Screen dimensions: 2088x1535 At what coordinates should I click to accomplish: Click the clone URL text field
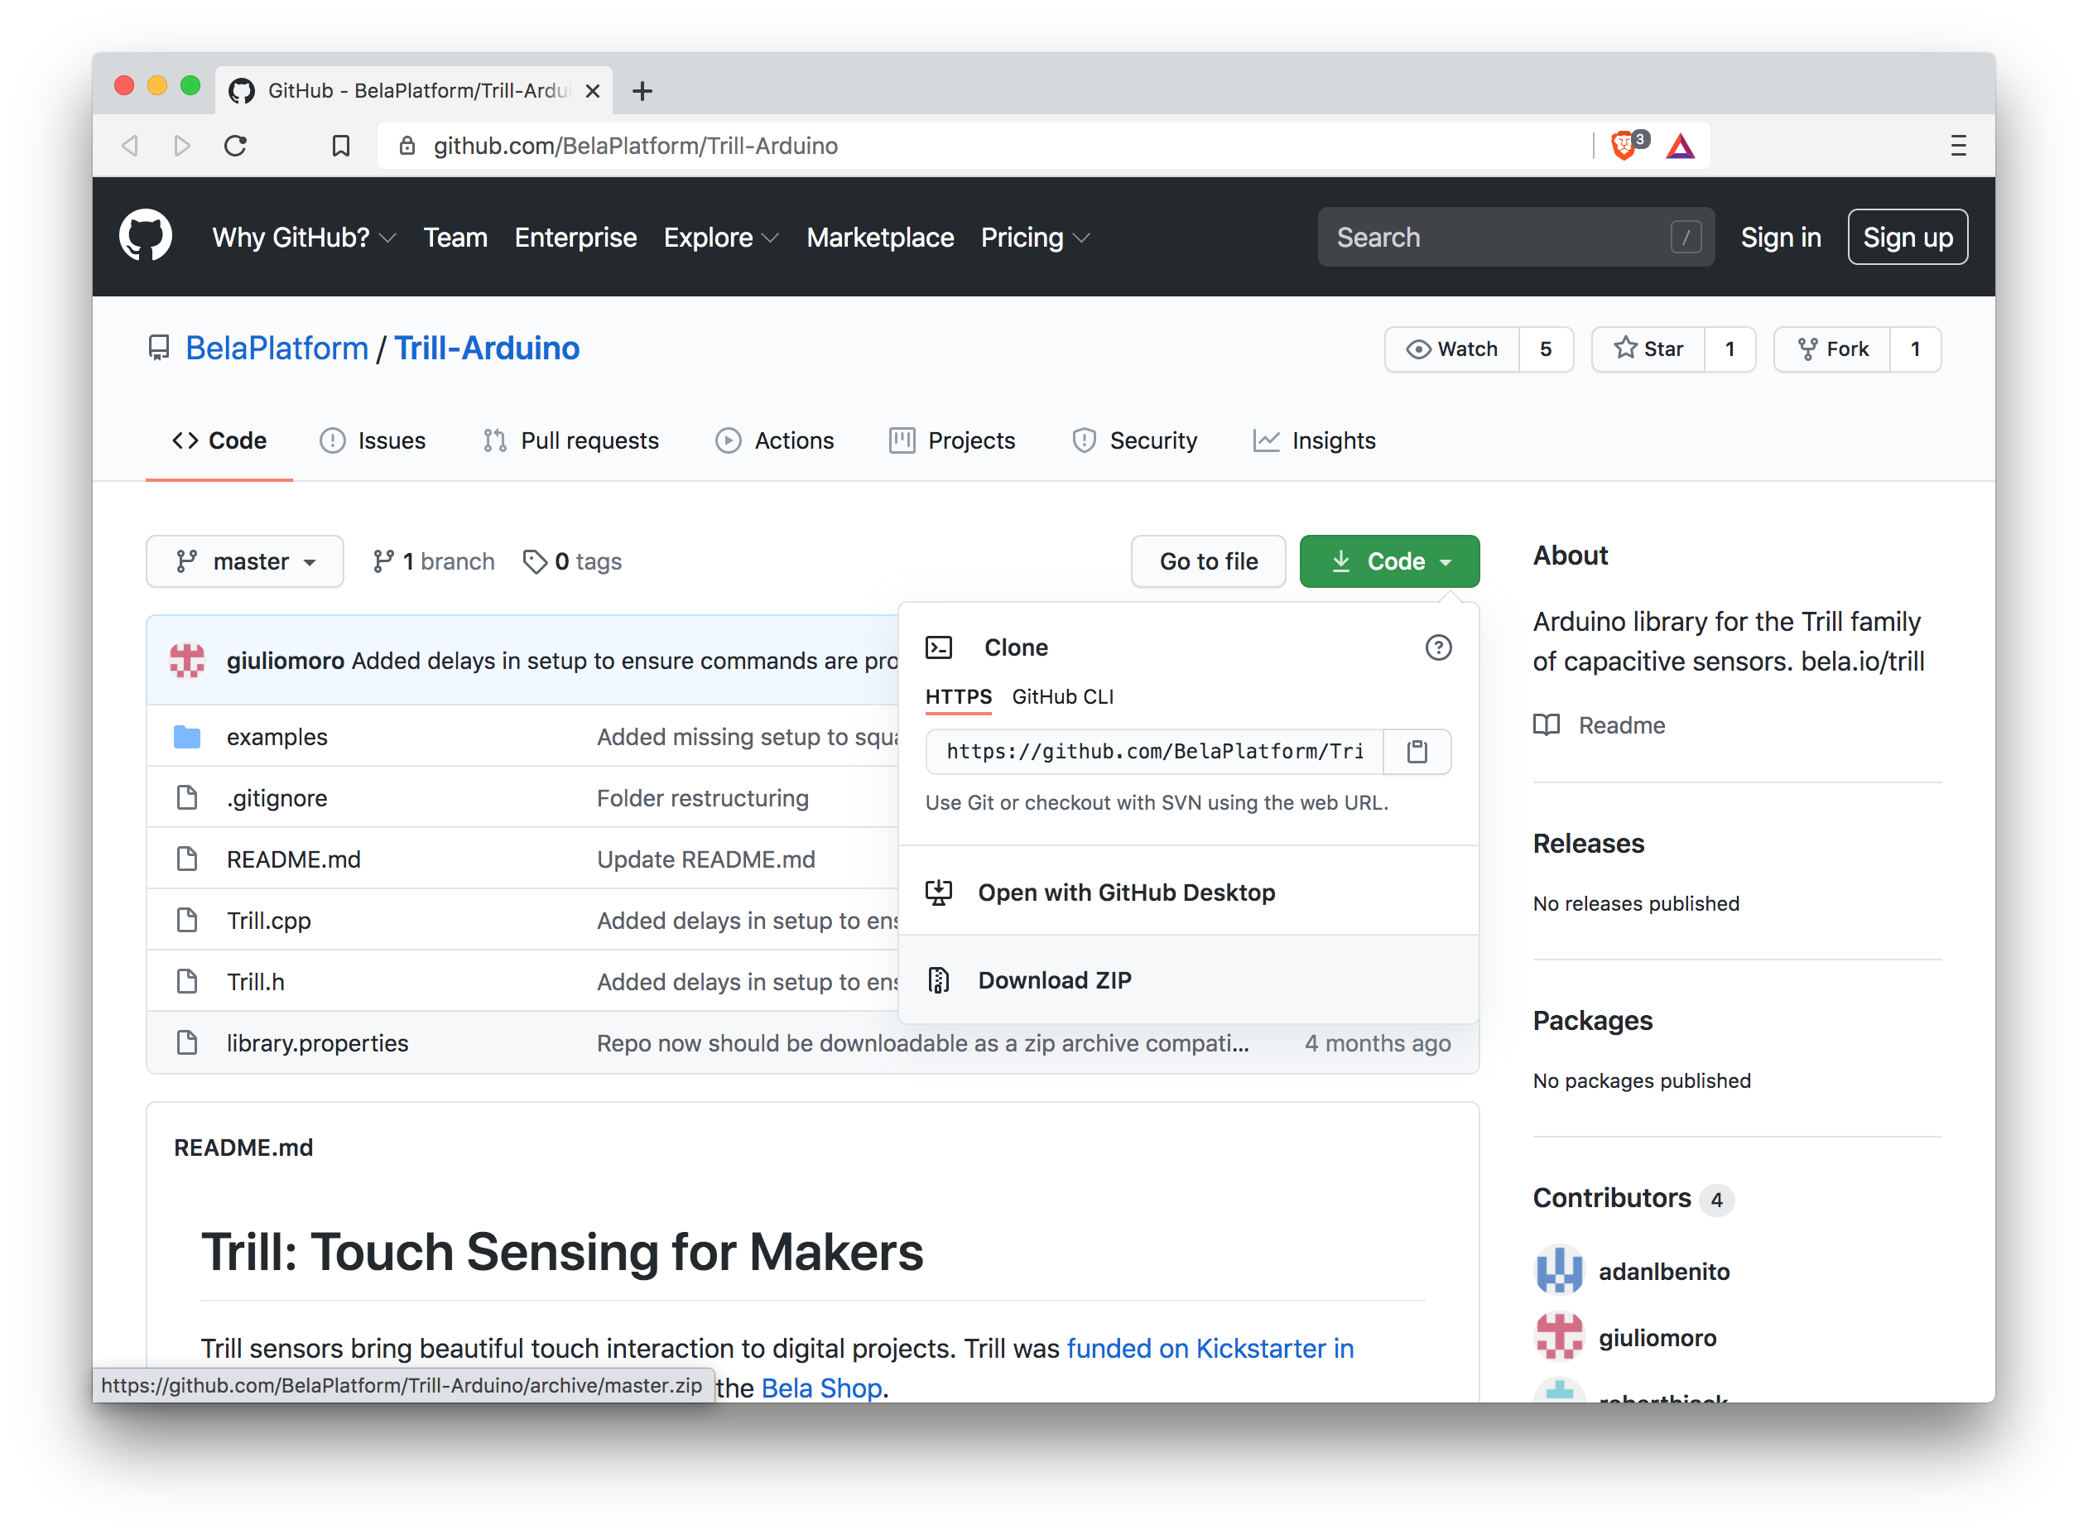coord(1154,751)
